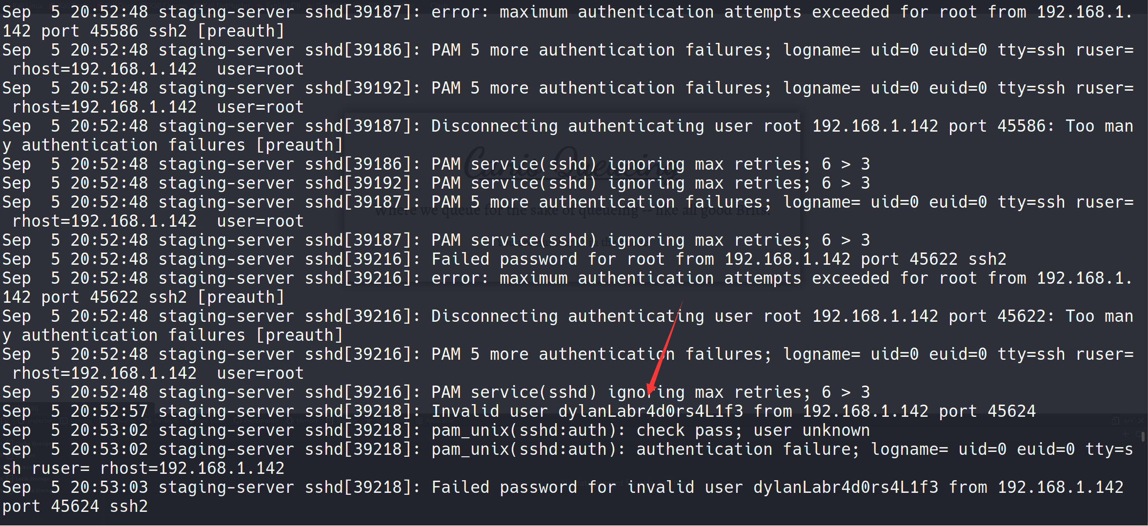Viewport: 1148px width, 526px height.
Task: Click 6 > 3 on the sshd[39216] retries line
Action: pyautogui.click(x=846, y=392)
